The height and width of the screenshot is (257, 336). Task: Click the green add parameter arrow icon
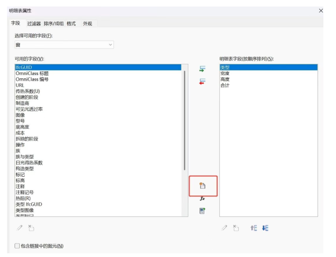(202, 69)
